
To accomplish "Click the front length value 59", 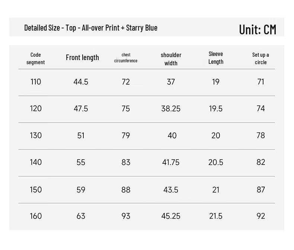I will coord(81,190).
